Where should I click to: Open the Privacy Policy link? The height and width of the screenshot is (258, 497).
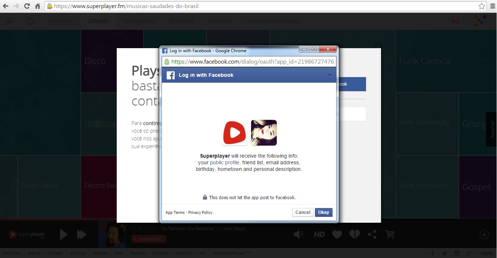tap(200, 212)
